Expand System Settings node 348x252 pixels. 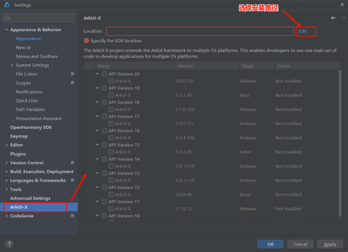tap(12, 65)
